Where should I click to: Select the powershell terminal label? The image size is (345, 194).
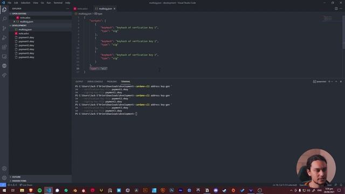(320, 81)
